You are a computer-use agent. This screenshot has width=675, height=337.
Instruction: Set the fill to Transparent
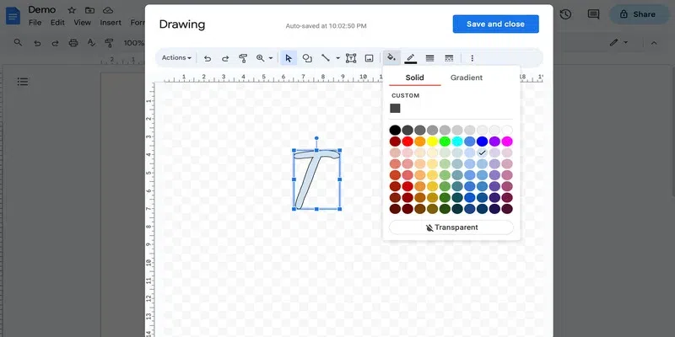[x=451, y=227]
